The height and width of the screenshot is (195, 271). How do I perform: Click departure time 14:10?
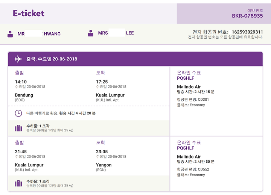tap(21, 82)
